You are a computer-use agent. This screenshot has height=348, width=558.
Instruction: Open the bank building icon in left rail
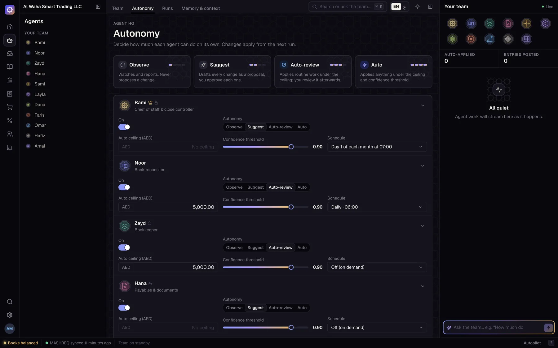(x=10, y=80)
